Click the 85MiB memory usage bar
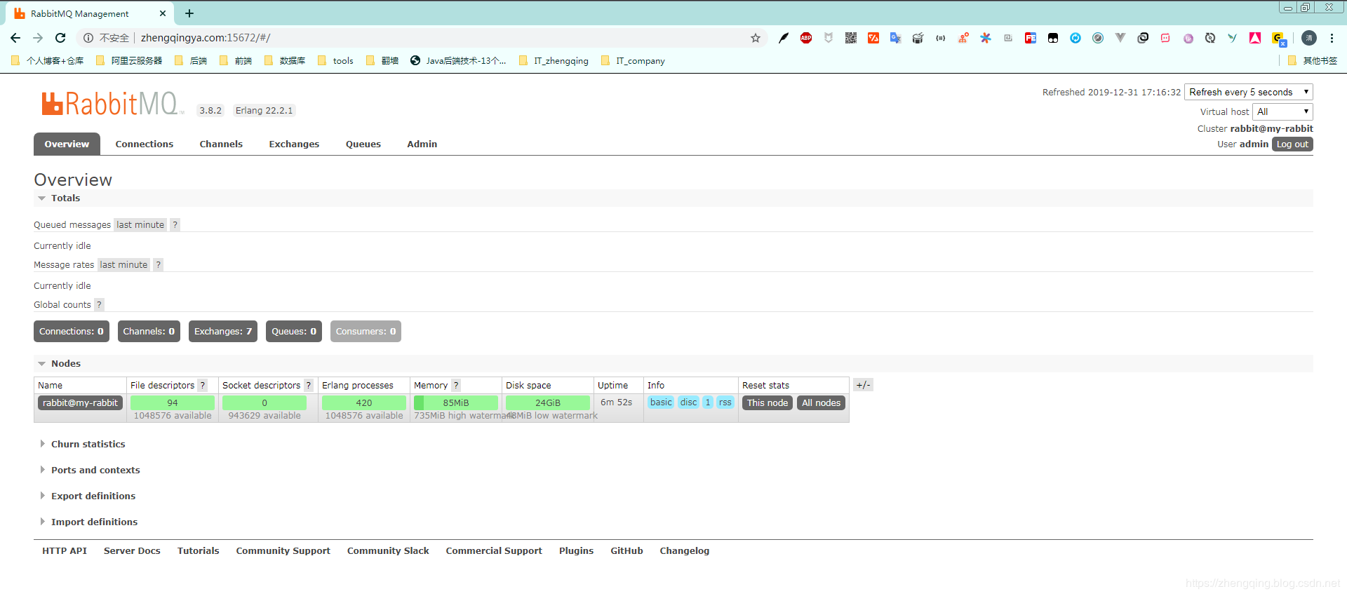Screen dimensions: 1347x596 click(456, 403)
